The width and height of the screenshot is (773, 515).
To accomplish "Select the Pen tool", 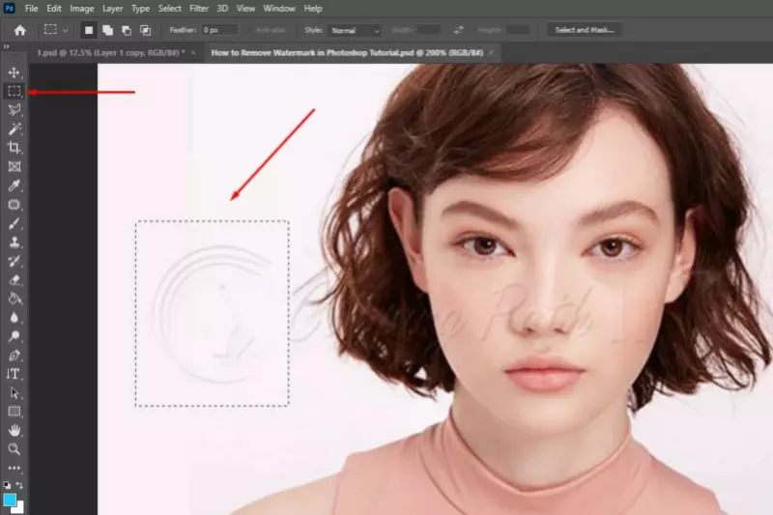I will click(x=14, y=356).
